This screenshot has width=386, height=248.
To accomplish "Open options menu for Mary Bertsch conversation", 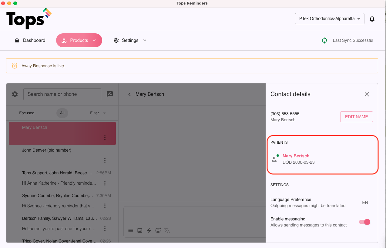I will [105, 138].
